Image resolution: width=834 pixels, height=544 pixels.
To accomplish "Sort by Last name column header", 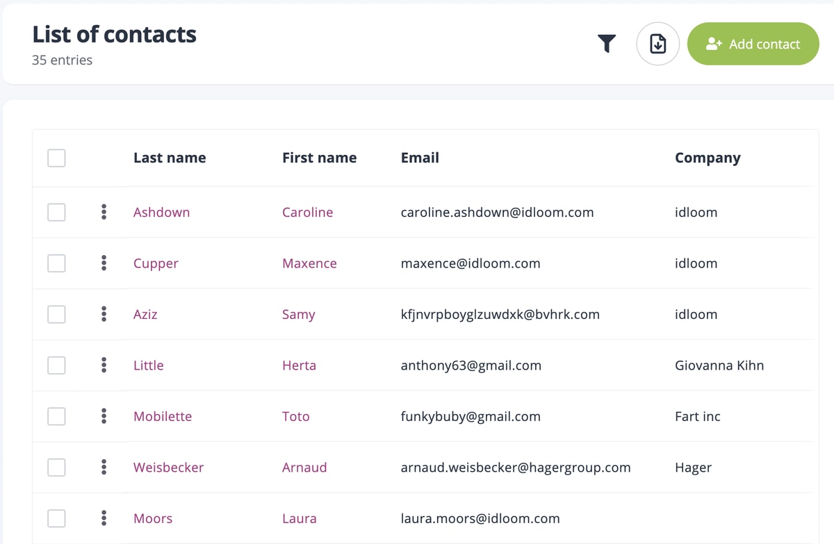I will point(170,158).
